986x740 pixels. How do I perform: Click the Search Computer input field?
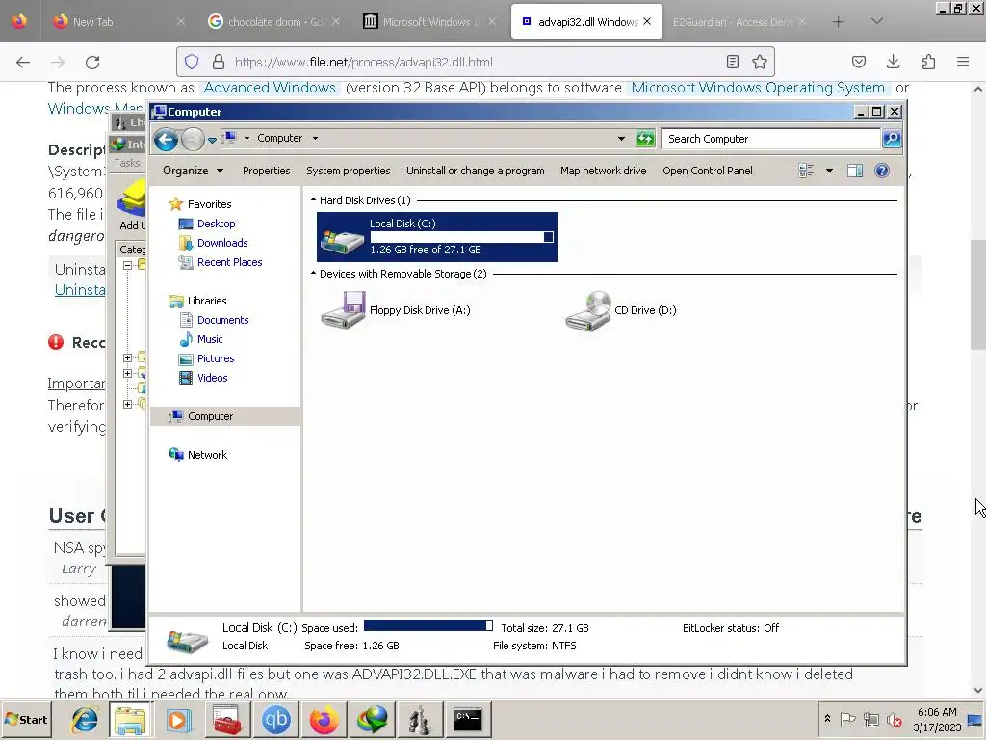(x=771, y=139)
